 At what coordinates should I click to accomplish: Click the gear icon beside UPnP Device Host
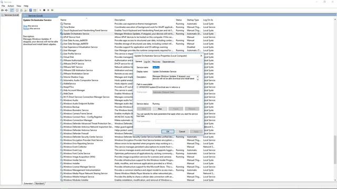click(x=62, y=37)
